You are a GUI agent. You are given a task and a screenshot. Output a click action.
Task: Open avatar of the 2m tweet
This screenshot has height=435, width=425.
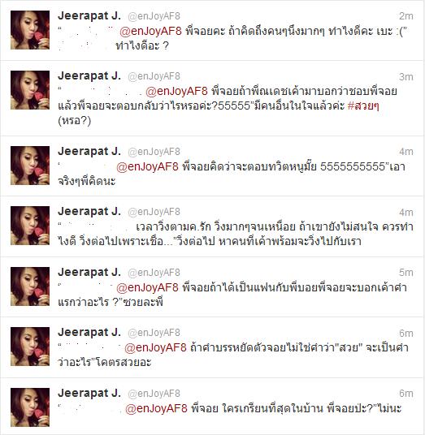pos(30,30)
